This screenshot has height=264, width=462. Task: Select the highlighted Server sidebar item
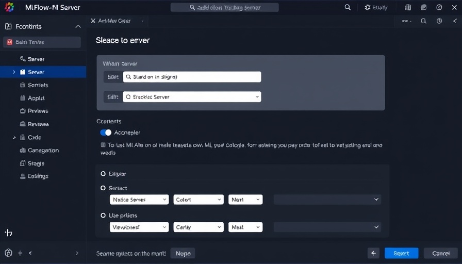[x=43, y=72]
